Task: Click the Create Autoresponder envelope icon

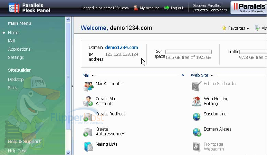Action: pyautogui.click(x=88, y=132)
